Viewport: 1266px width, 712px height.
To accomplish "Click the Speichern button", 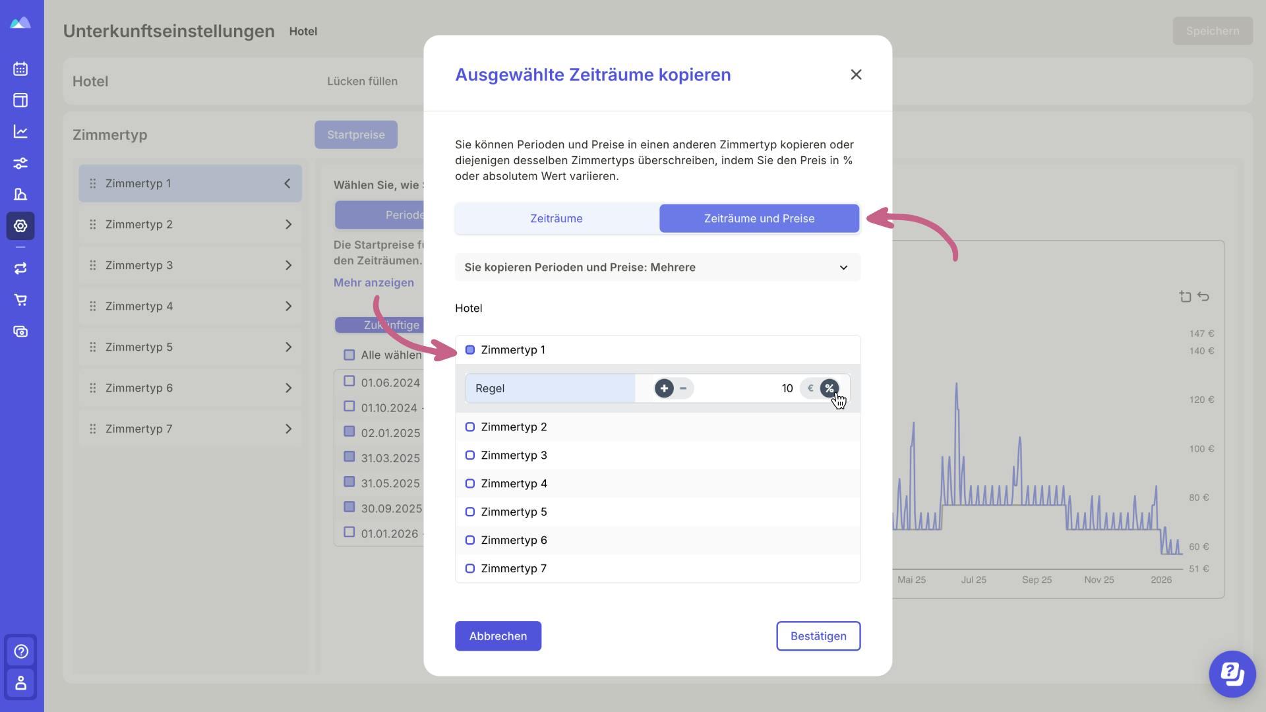I will 1213,31.
